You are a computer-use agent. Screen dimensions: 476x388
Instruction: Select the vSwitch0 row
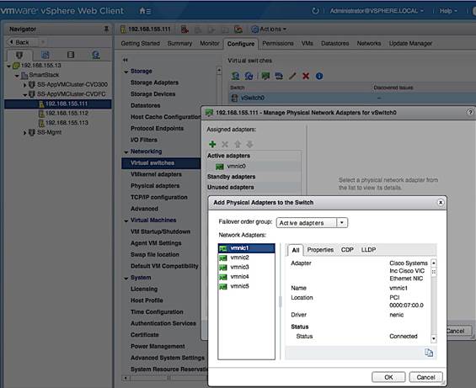(352, 98)
